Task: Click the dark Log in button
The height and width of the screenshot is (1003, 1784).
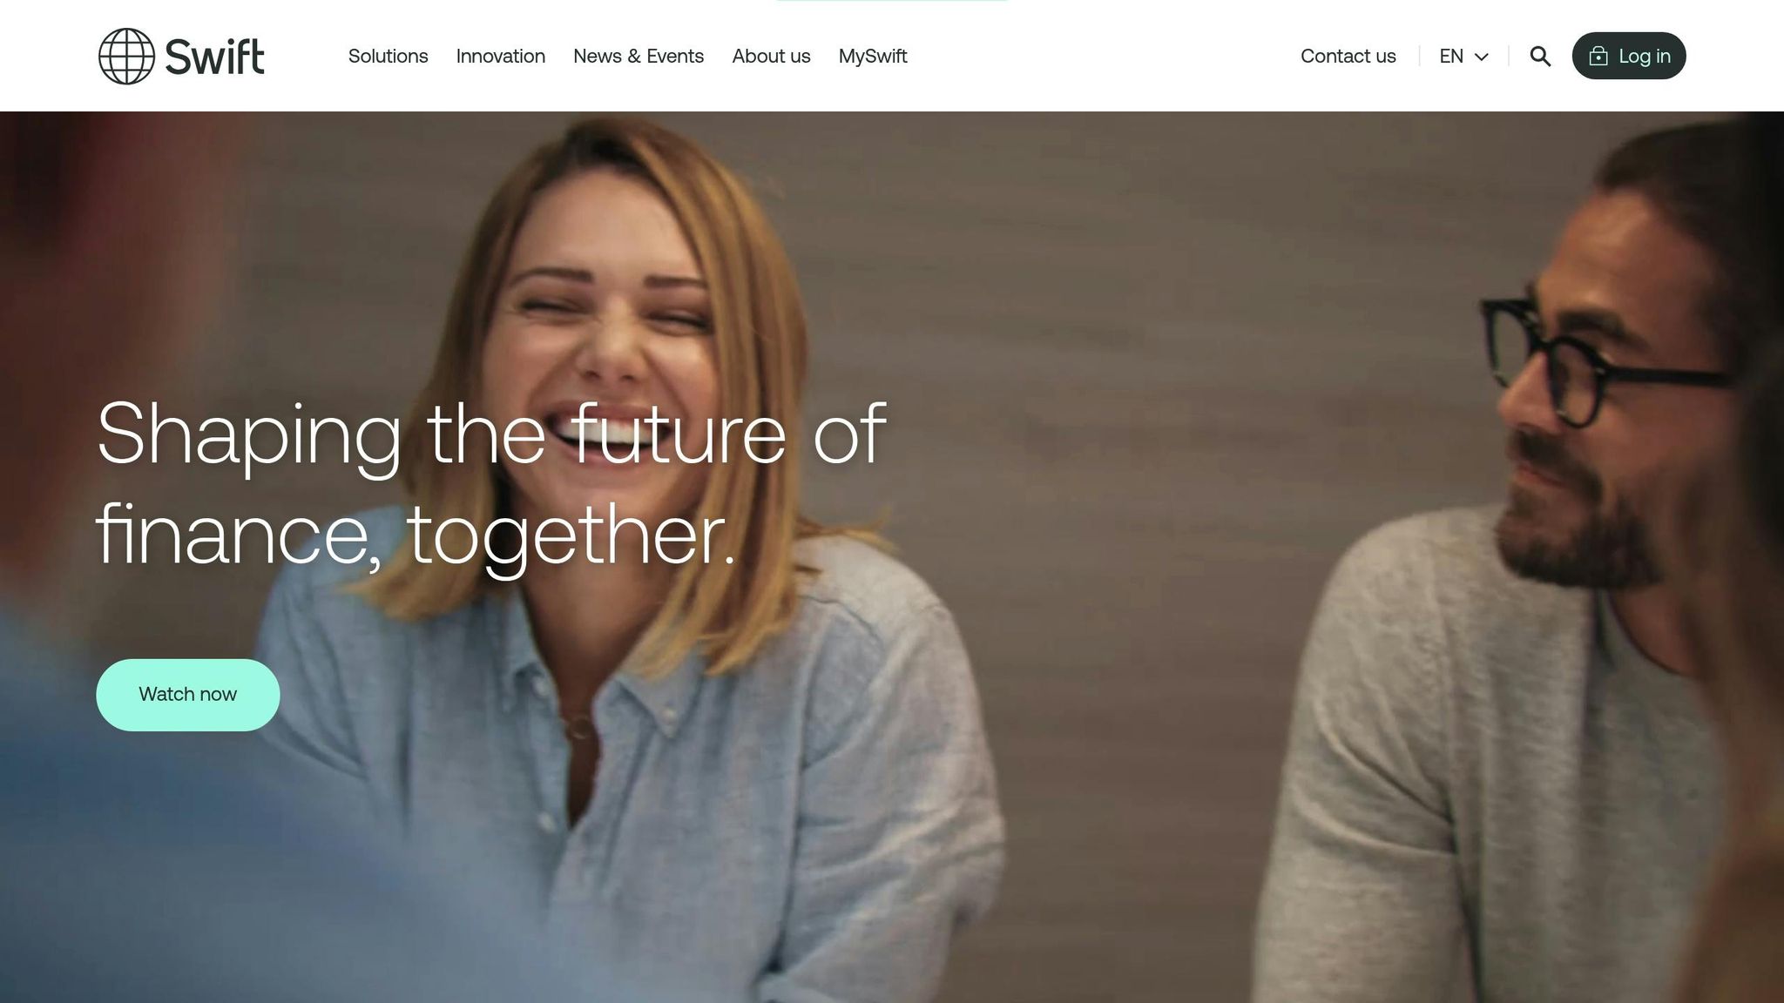Action: coord(1629,56)
